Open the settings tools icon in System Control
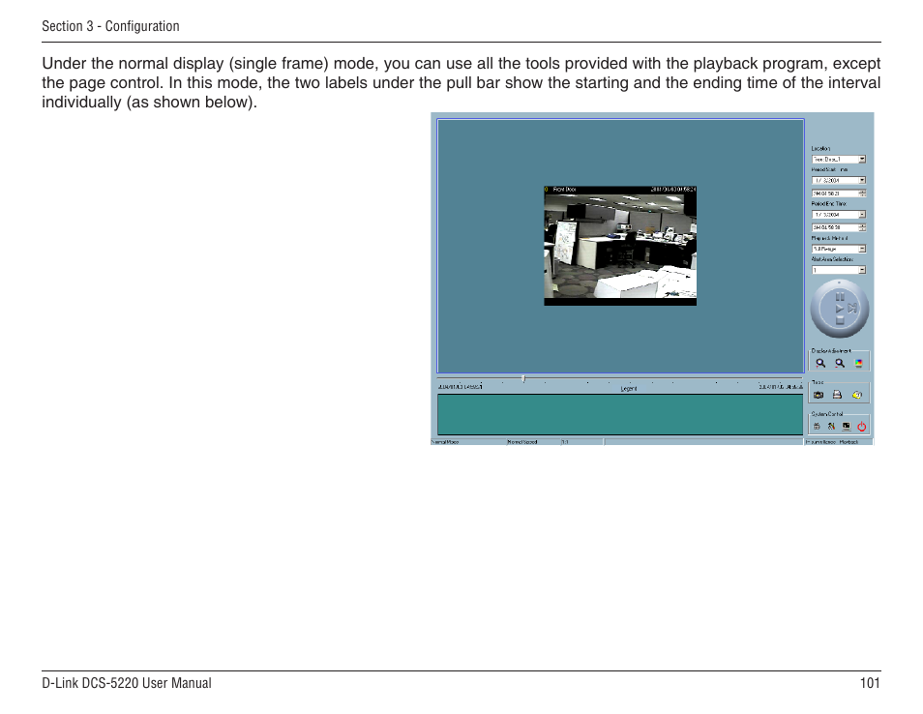Screen dimensions: 923x714 pos(831,426)
